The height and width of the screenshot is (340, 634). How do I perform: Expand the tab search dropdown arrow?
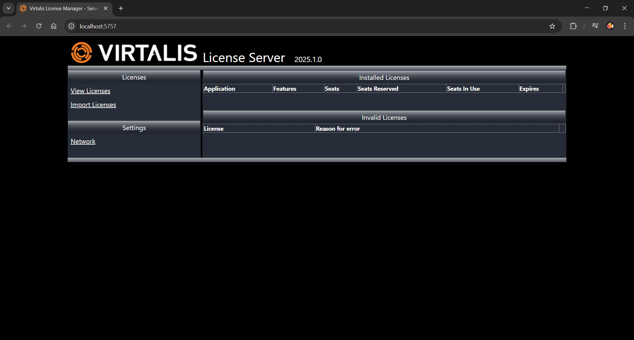coord(9,8)
